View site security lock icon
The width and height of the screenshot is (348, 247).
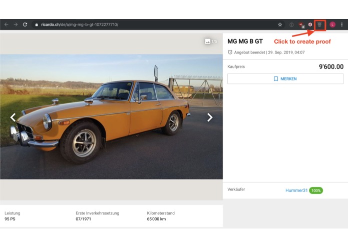(x=37, y=24)
